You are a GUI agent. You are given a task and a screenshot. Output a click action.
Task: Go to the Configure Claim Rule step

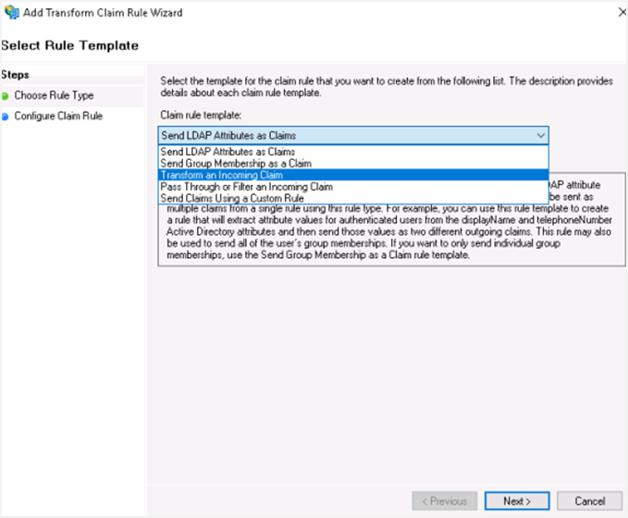[x=58, y=117]
